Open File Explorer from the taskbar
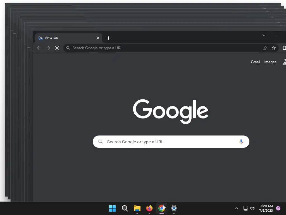Screen dimensions: 286x215 coord(137,208)
